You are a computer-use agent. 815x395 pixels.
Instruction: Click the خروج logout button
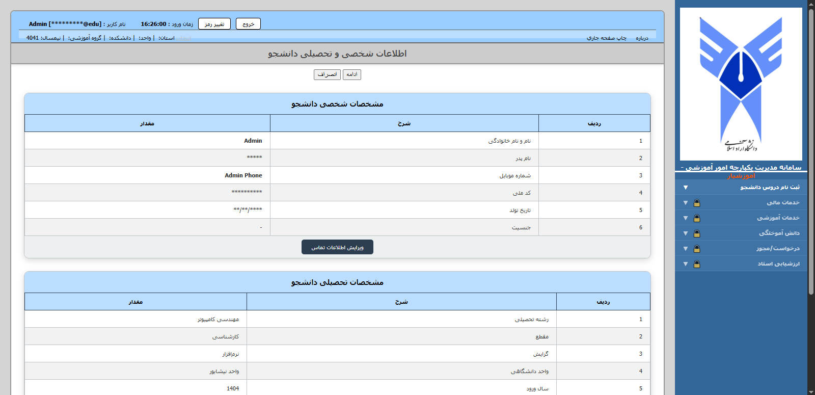[x=248, y=24]
